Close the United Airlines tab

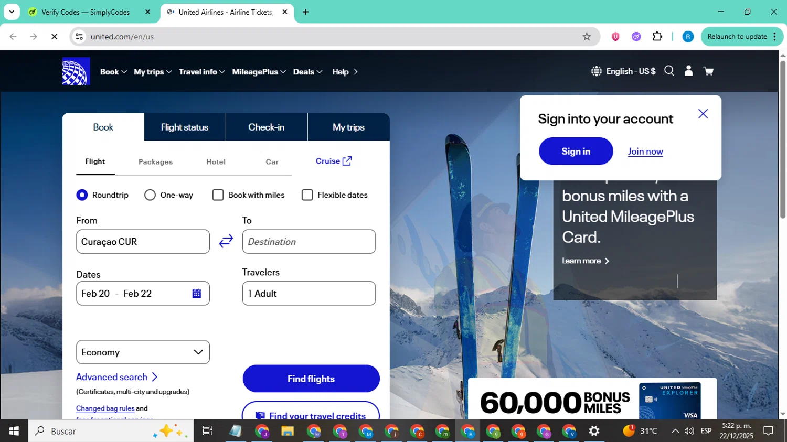pos(285,12)
